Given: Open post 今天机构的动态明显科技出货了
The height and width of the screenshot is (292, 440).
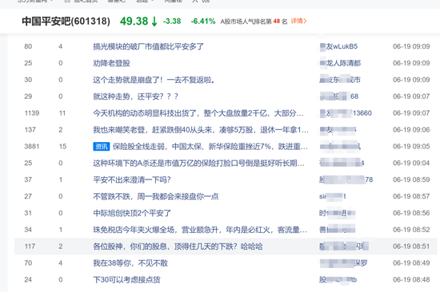Looking at the screenshot, I should tap(198, 113).
